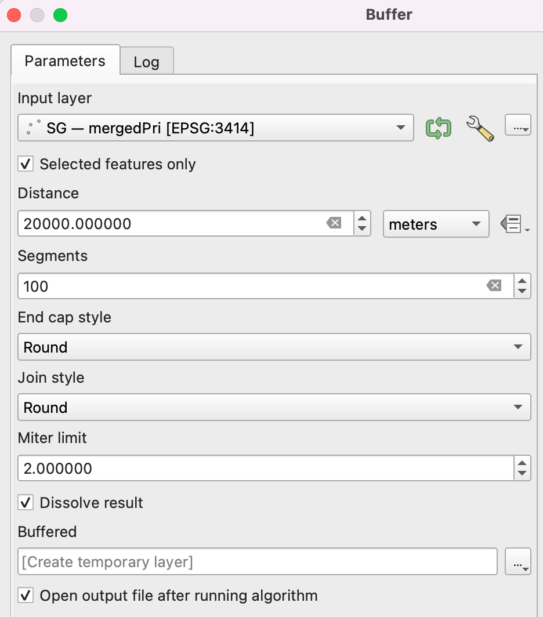Switch to the Log tab
The image size is (543, 617).
point(146,62)
